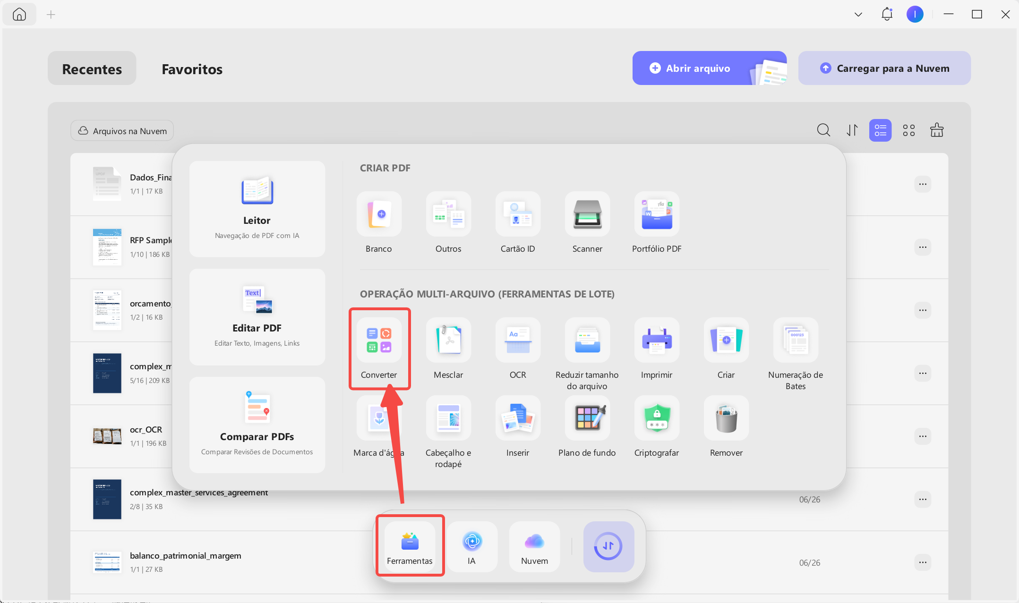The image size is (1019, 603).
Task: Open the Plano de fundo tool
Action: click(x=587, y=427)
